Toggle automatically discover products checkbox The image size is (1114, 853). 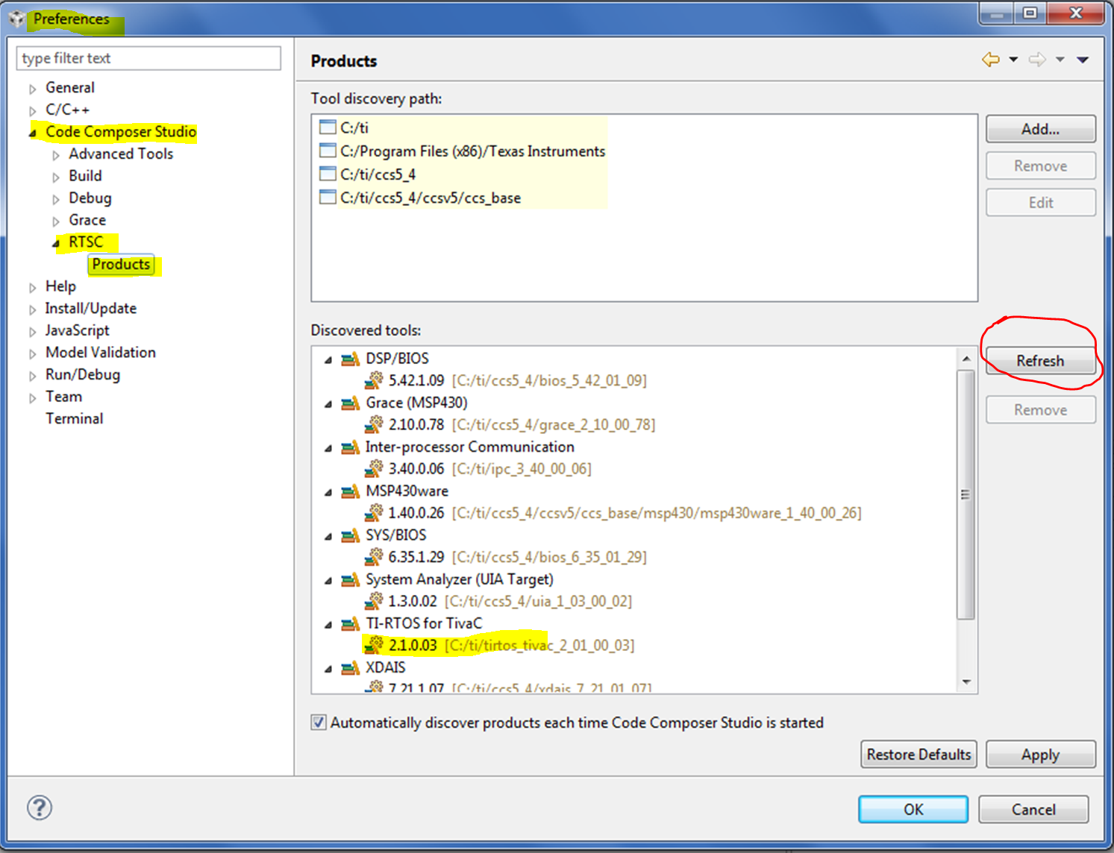click(x=319, y=723)
